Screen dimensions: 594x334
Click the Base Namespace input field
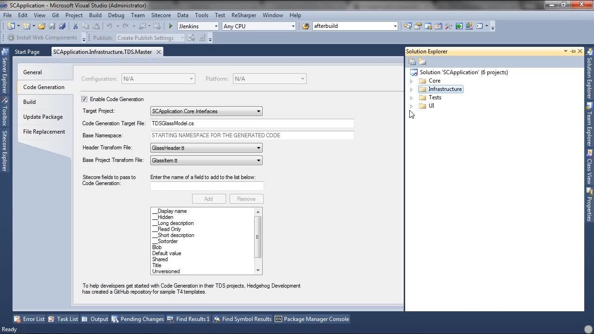(x=252, y=135)
